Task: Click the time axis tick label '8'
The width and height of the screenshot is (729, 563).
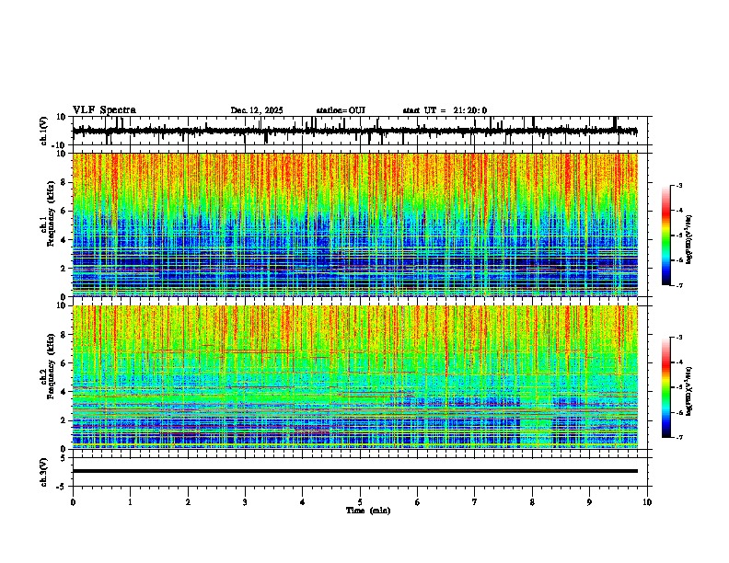Action: 532,502
